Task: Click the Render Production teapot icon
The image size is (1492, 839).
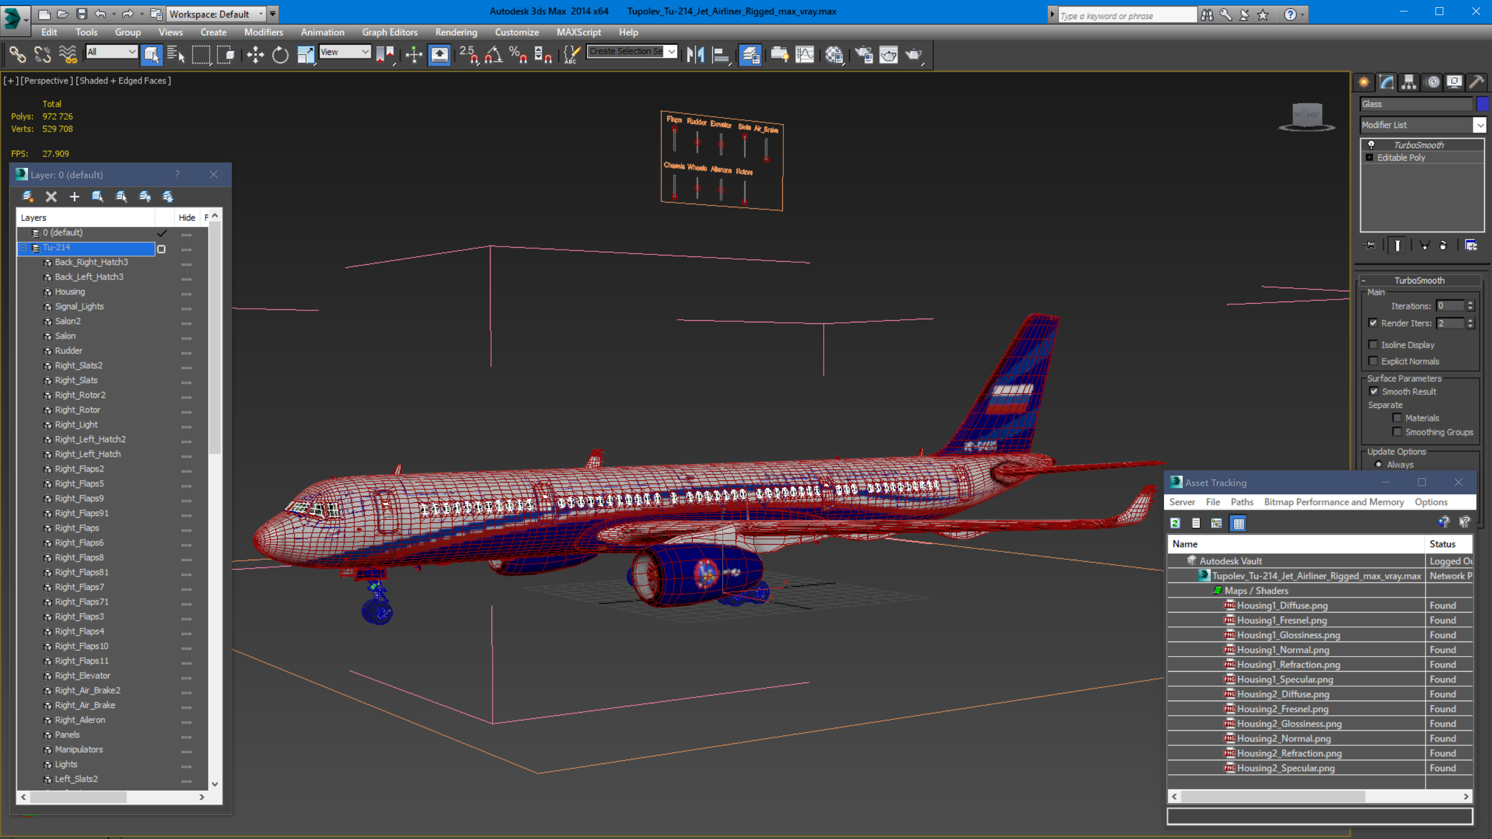Action: tap(914, 55)
